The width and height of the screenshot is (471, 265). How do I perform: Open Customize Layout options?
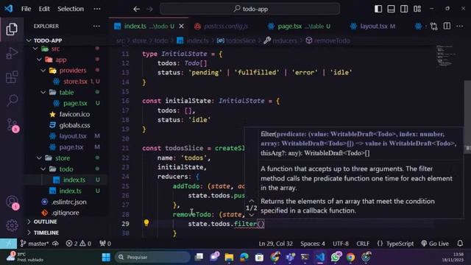coord(417,9)
